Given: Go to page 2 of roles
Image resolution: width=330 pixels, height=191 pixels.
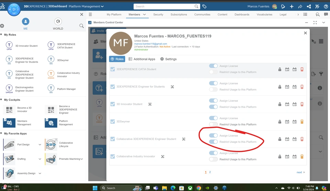Looking at the screenshot, I should (210, 172).
